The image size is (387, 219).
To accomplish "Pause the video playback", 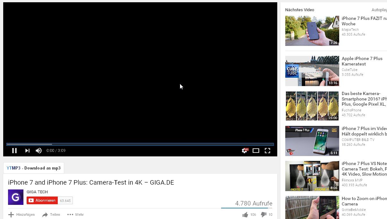I will (x=14, y=150).
